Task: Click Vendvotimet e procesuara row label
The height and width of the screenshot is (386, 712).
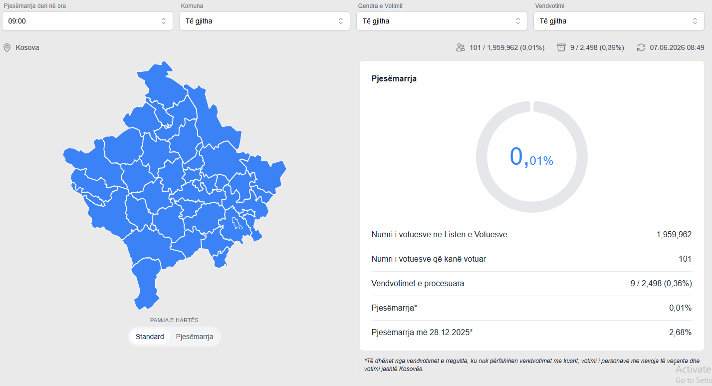Action: tap(418, 284)
